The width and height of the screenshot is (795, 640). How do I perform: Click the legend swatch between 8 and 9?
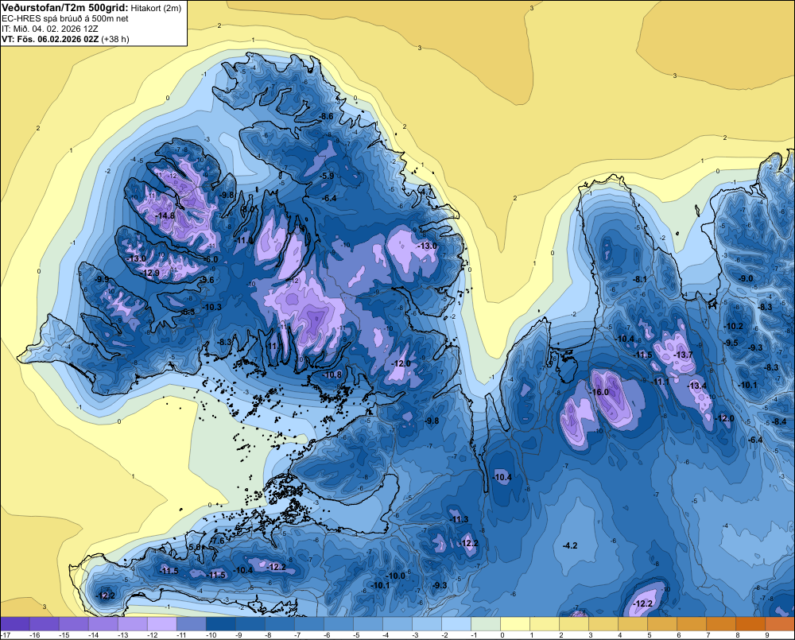(x=750, y=623)
